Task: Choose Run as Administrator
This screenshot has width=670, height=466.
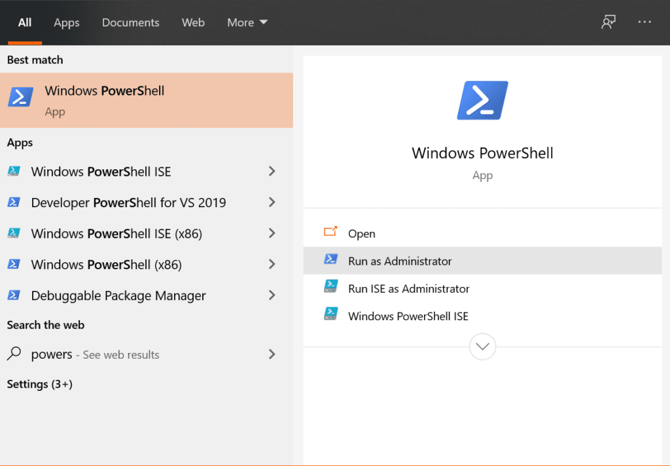Action: click(x=482, y=261)
